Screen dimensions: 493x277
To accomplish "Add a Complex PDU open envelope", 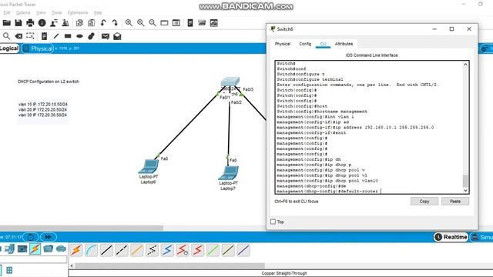I will tap(117, 36).
